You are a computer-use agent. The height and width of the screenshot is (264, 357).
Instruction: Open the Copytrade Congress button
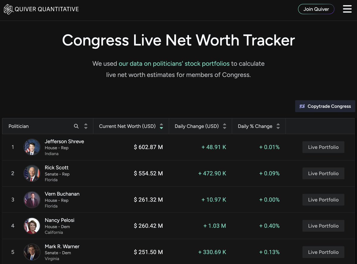325,106
